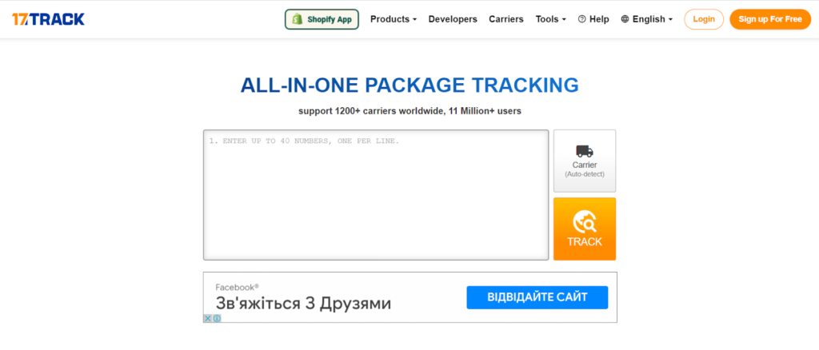819x350 pixels.
Task: Click the ALL-IN-ONE PACKAGE TRACKING heading
Action: (x=409, y=85)
